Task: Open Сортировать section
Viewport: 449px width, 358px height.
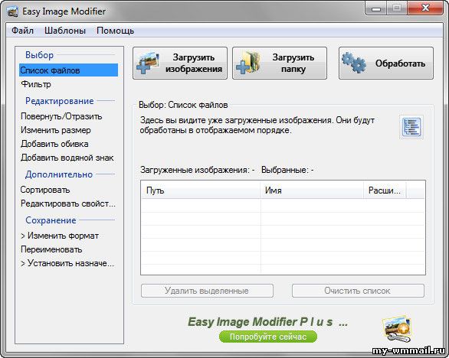Action: point(45,190)
